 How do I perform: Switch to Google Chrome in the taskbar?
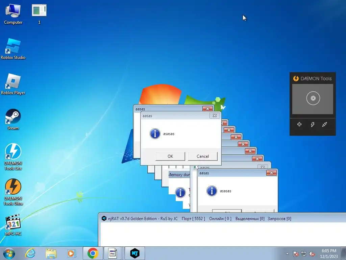[x=93, y=253]
